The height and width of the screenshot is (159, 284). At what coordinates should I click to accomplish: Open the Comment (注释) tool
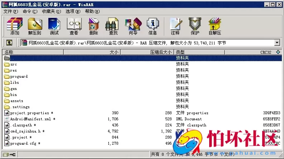pyautogui.click(x=175, y=26)
